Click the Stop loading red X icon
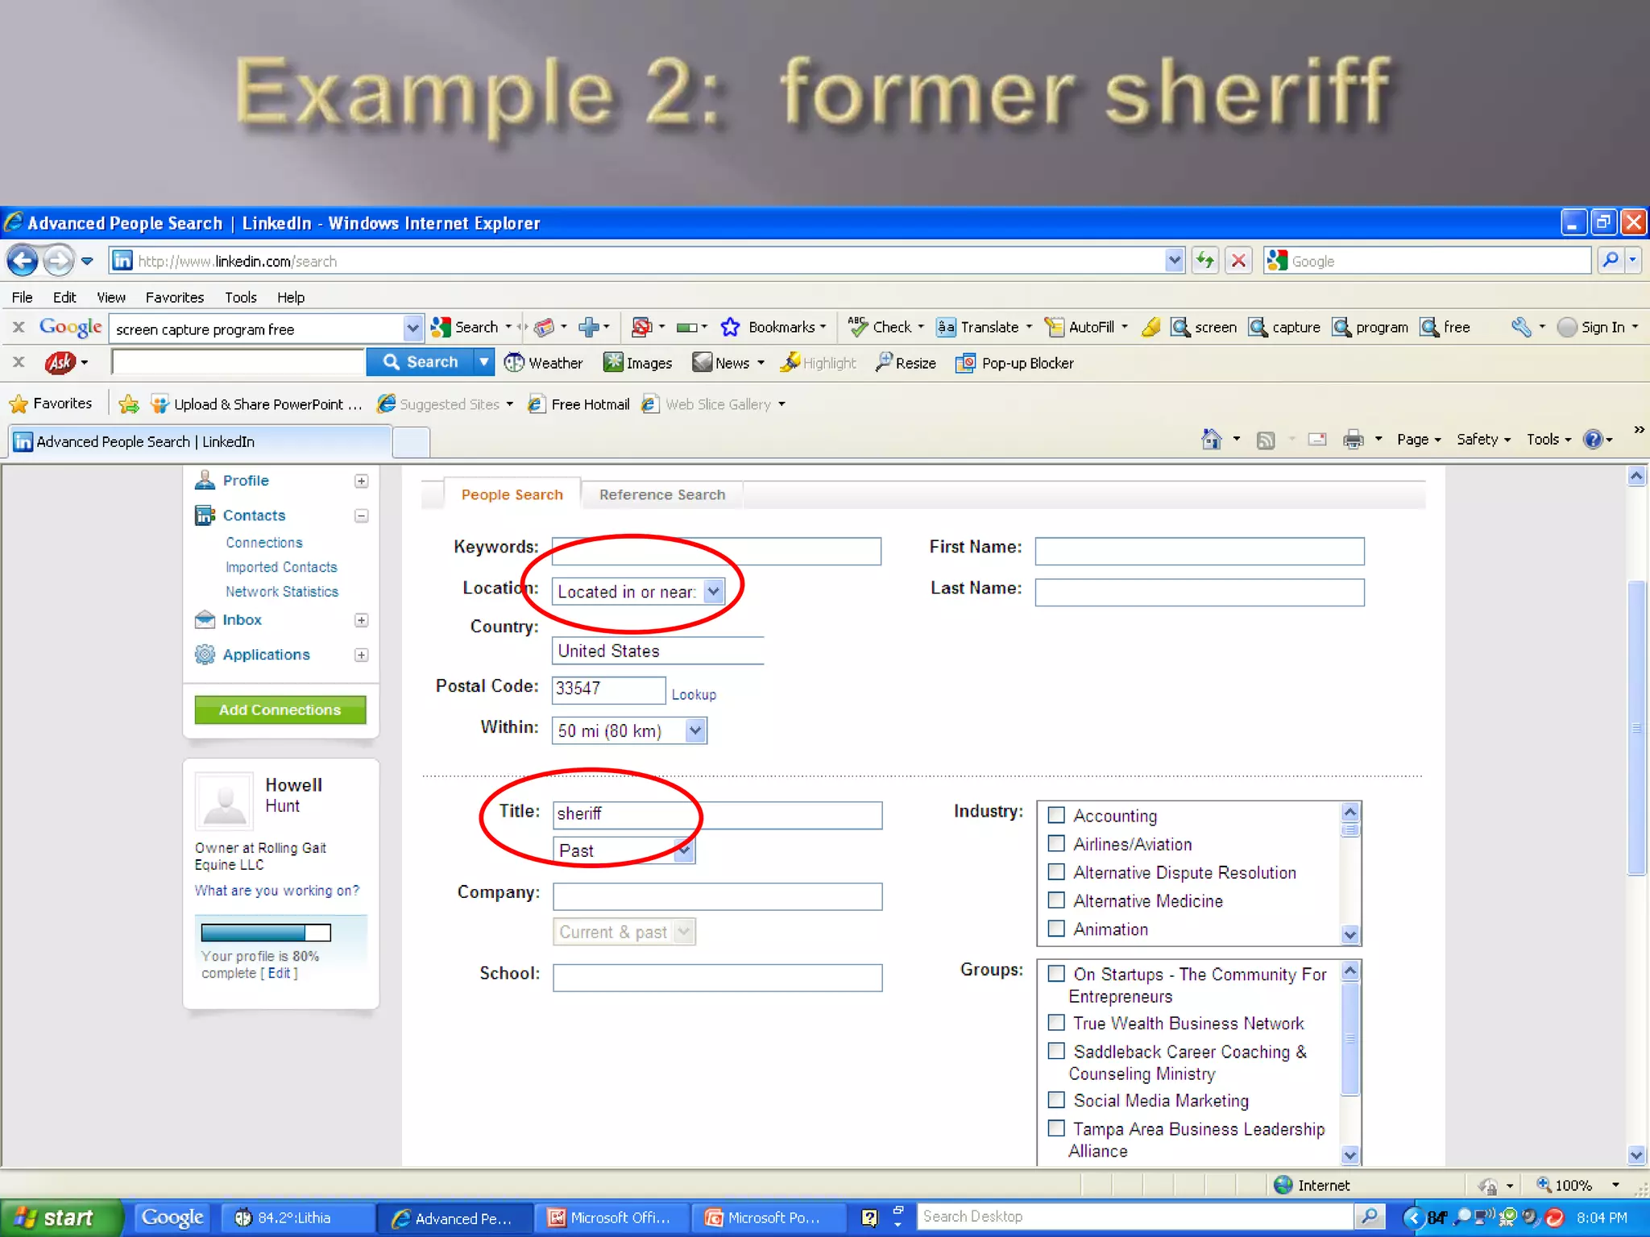1650x1237 pixels. point(1239,261)
